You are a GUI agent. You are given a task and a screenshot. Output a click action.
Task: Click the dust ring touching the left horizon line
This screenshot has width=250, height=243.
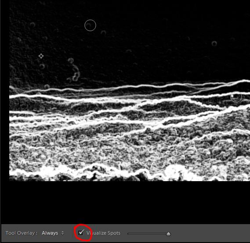[47, 87]
